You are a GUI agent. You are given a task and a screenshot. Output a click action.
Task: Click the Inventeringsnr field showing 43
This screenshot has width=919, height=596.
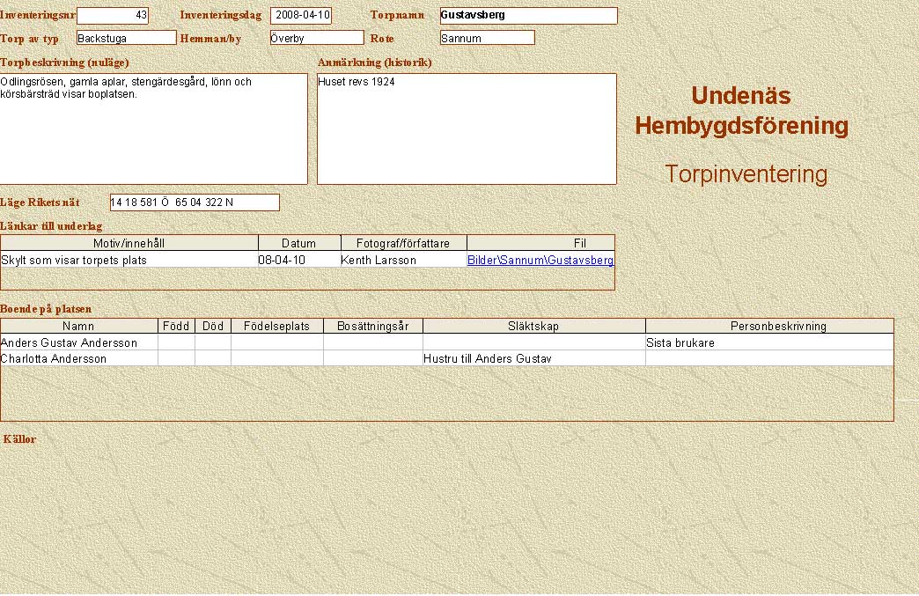[x=113, y=15]
